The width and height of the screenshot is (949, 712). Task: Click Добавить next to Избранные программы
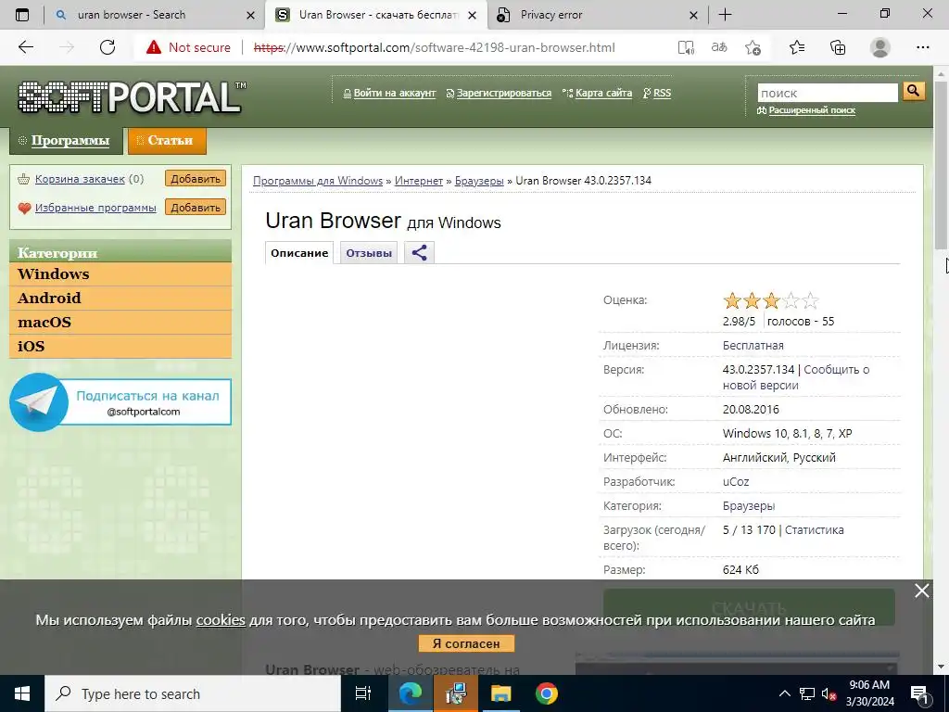tap(195, 207)
